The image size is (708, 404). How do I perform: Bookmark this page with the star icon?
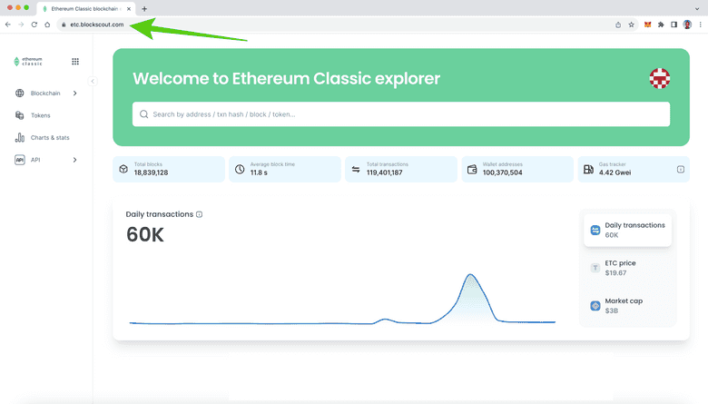631,25
